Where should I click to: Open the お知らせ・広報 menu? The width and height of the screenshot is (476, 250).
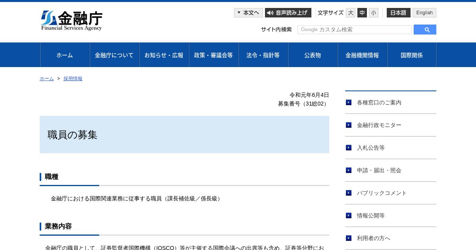point(164,55)
